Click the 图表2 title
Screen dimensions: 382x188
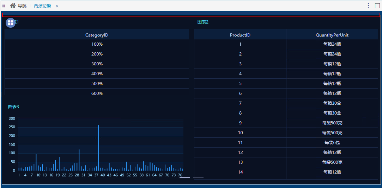[203, 22]
